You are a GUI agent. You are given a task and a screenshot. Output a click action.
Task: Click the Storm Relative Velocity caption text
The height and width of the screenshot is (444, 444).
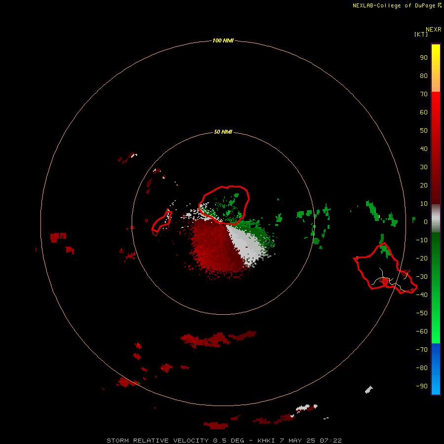click(224, 441)
